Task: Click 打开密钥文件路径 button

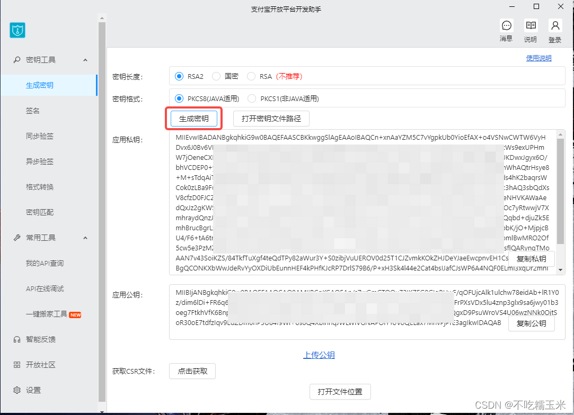Action: (271, 119)
